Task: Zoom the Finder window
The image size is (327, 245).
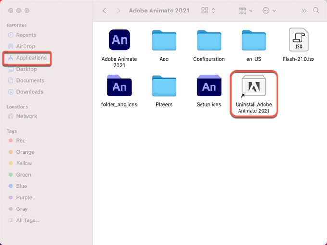Action: [27, 11]
